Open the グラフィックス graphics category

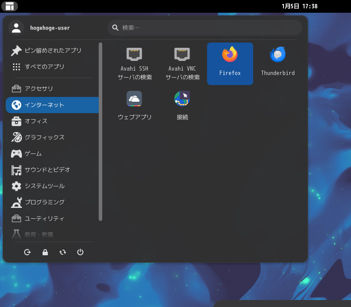pos(52,137)
